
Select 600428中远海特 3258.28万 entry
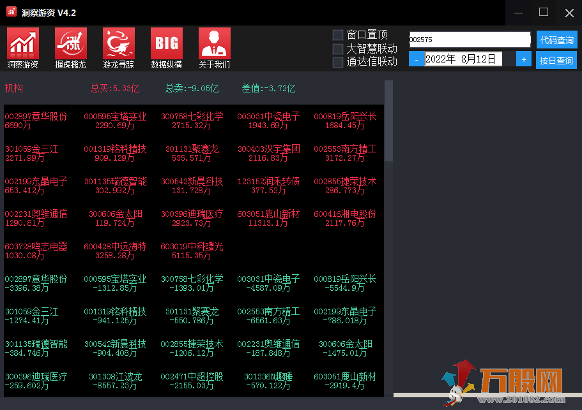pyautogui.click(x=115, y=251)
